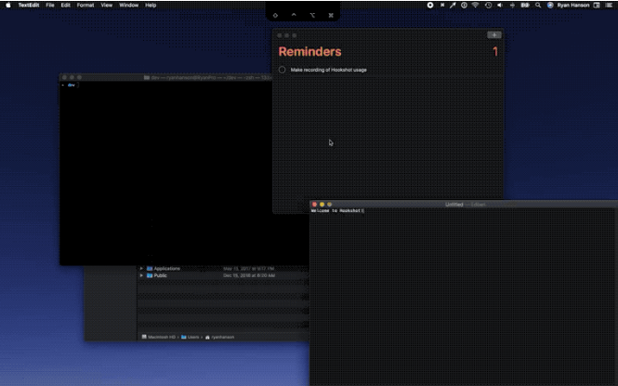
Task: Click the Shift key symbol in the overlay
Action: pos(275,16)
